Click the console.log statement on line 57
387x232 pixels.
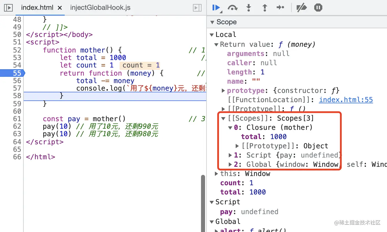[x=141, y=88]
